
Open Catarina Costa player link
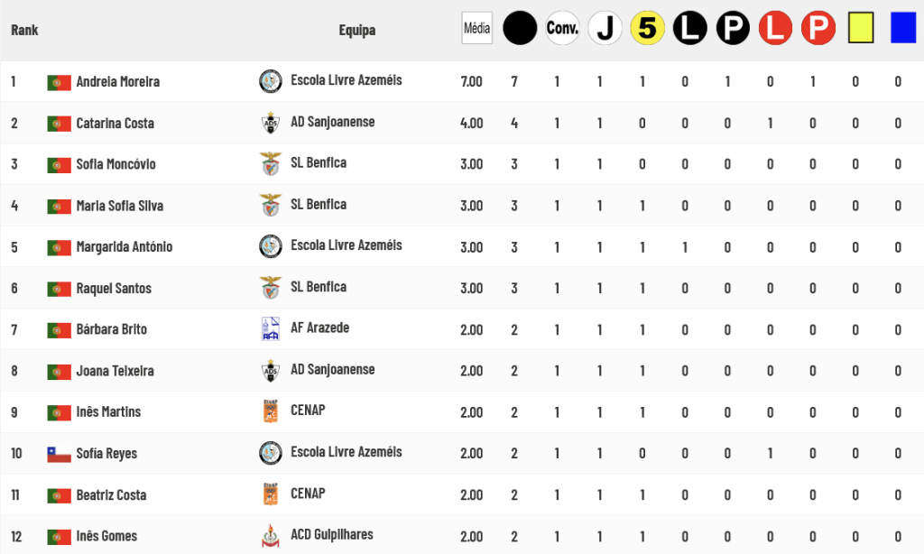115,124
